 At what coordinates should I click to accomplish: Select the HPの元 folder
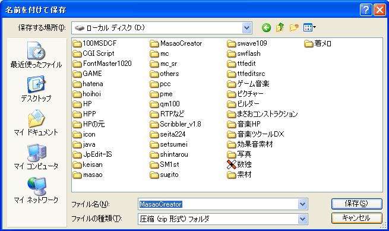(89, 124)
